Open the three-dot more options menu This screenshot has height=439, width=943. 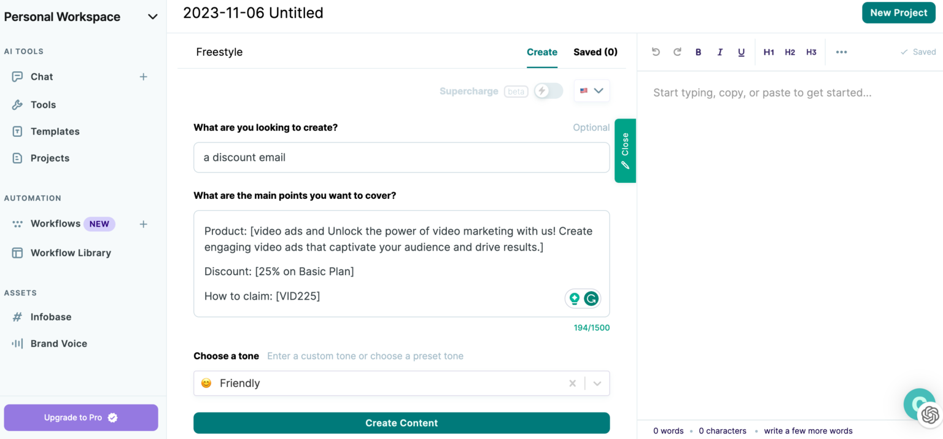coord(841,52)
